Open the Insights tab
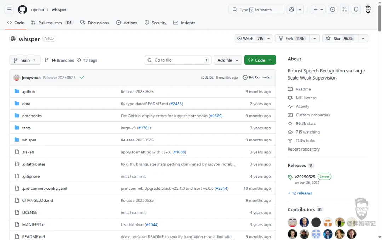This screenshot has height=240, width=382. pos(184,23)
